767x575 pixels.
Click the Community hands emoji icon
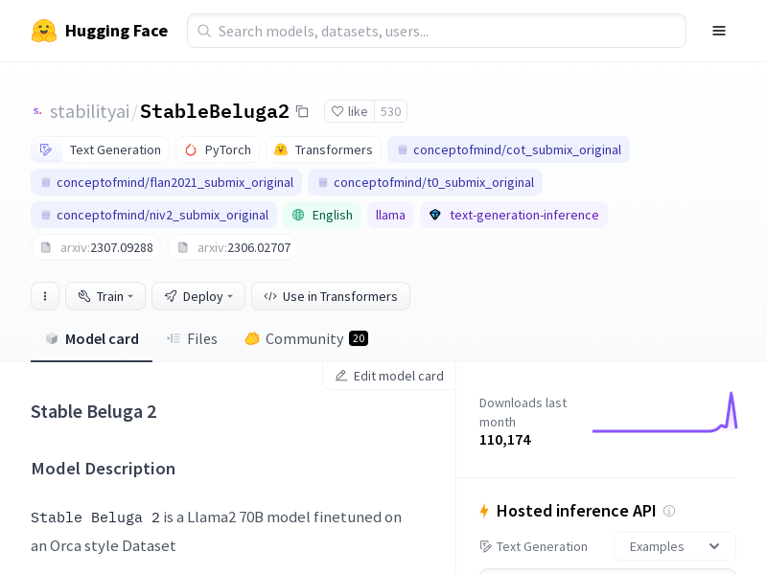[x=252, y=338]
